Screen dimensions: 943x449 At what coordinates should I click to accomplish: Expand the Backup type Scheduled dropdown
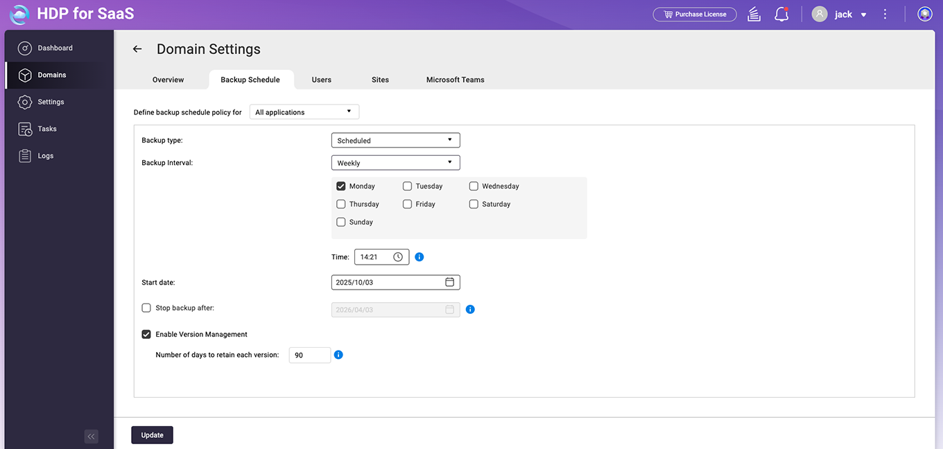point(395,141)
